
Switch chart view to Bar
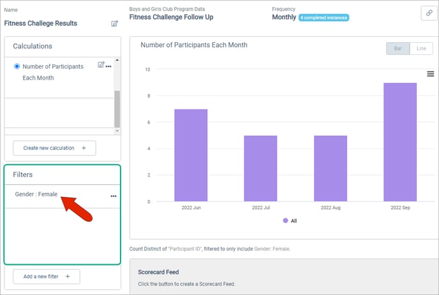click(398, 48)
